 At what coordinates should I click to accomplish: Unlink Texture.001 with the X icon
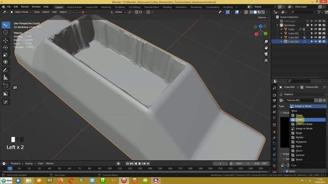(x=324, y=100)
